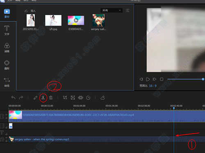Open the Overlays (叠附) panel in sidebar
The height and width of the screenshot is (153, 205).
coord(7,65)
